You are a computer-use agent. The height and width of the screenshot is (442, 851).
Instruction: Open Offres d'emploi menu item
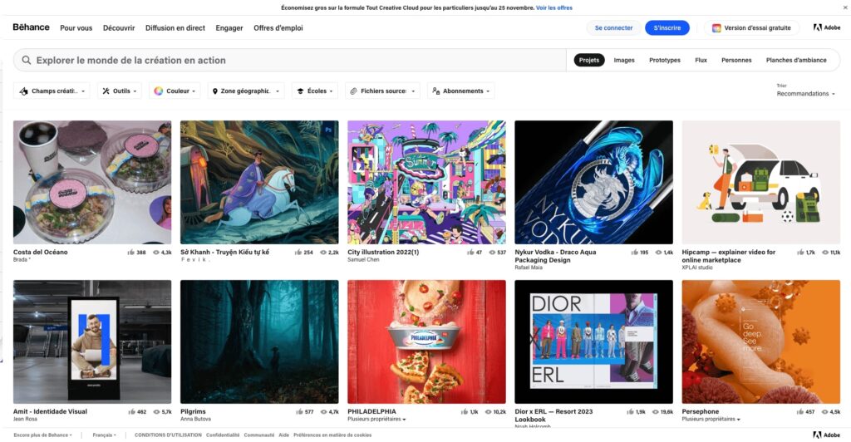tap(278, 28)
